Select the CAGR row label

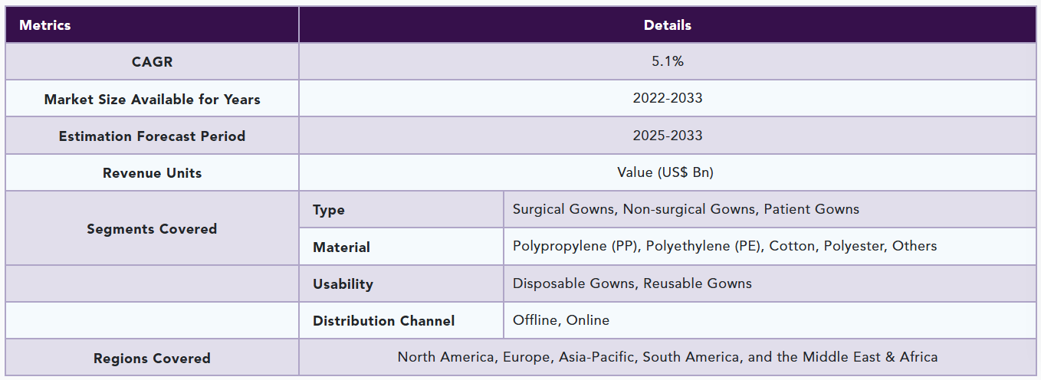point(152,62)
